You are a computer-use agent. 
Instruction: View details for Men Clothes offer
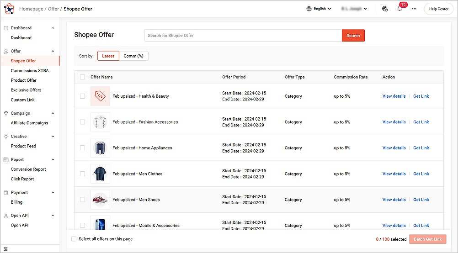(394, 174)
